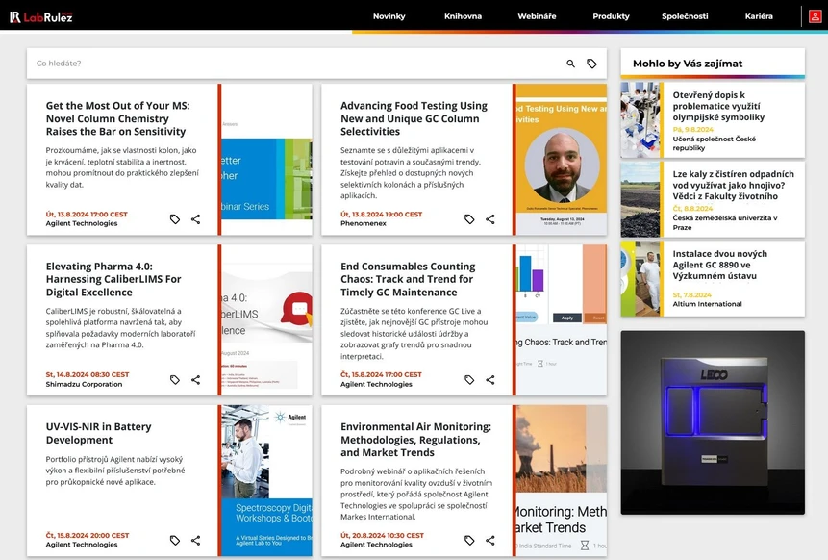
Task: Open the Advancing Food Testing speaker thumbnail
Action: [562, 159]
